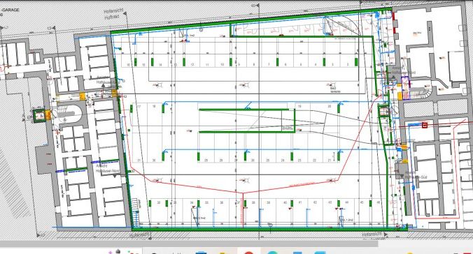Click the horizontal scrollbar thumb
Screen dimensions: 473x254
tap(189, 244)
